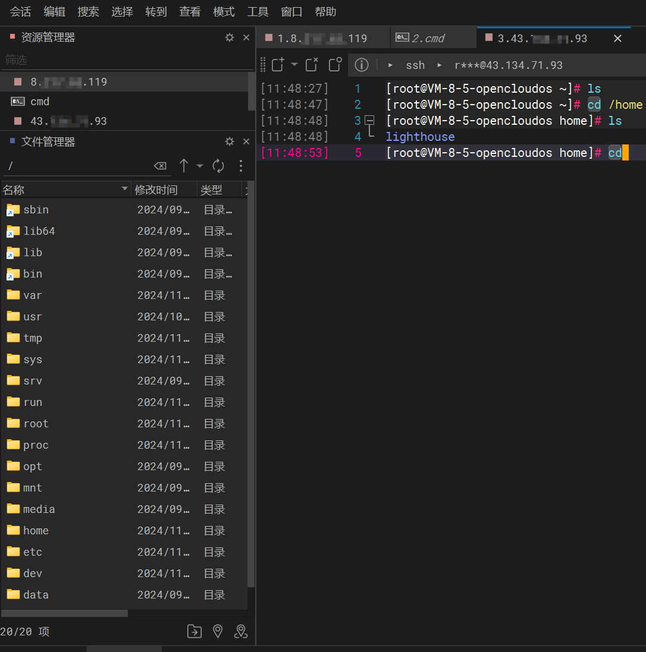Click the new session tab icon
This screenshot has width=646, height=652.
click(278, 64)
